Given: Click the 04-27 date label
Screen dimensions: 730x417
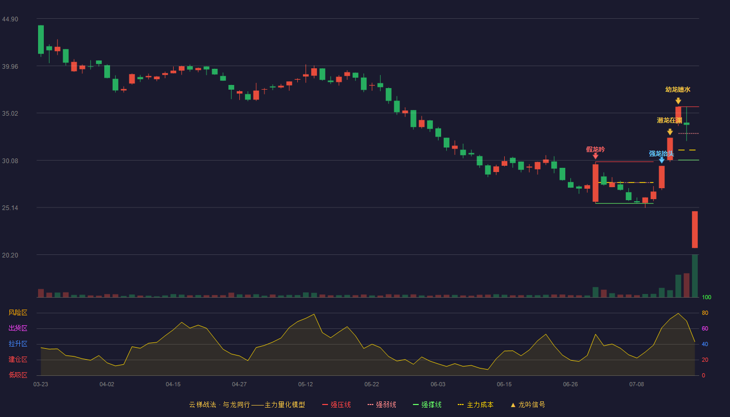Looking at the screenshot, I should 239,384.
